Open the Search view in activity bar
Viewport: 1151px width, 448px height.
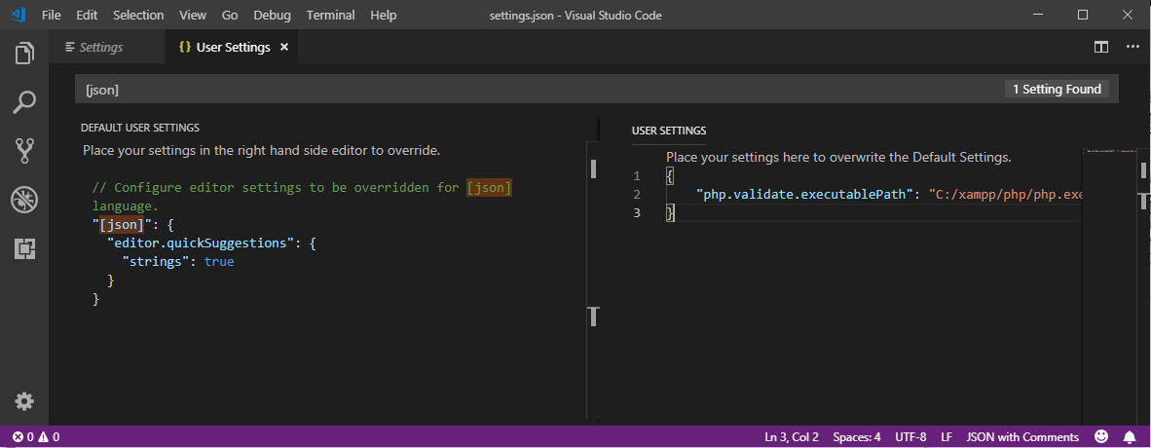click(x=24, y=102)
